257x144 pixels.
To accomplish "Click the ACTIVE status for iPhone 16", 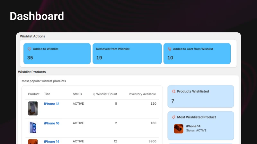I will point(78,123).
